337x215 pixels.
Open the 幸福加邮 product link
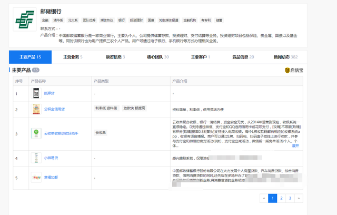pyautogui.click(x=51, y=177)
